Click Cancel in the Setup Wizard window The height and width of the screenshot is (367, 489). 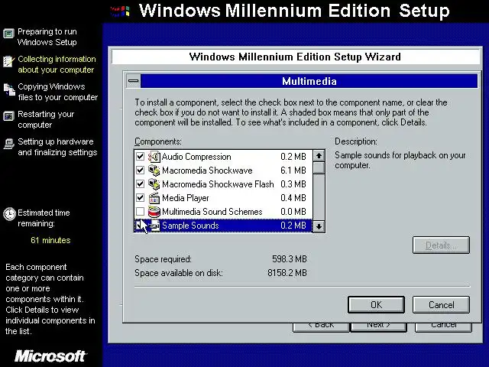443,326
